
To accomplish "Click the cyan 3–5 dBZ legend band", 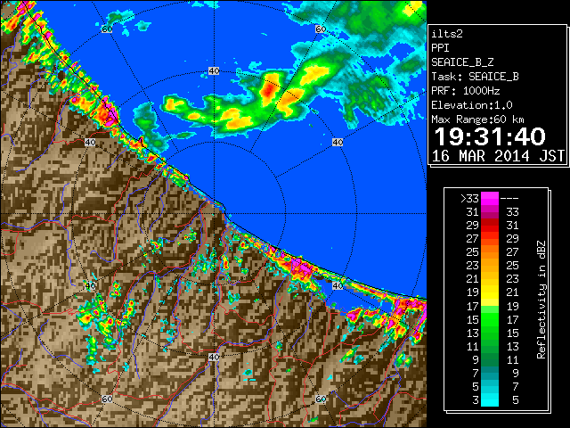I will pyautogui.click(x=490, y=399).
